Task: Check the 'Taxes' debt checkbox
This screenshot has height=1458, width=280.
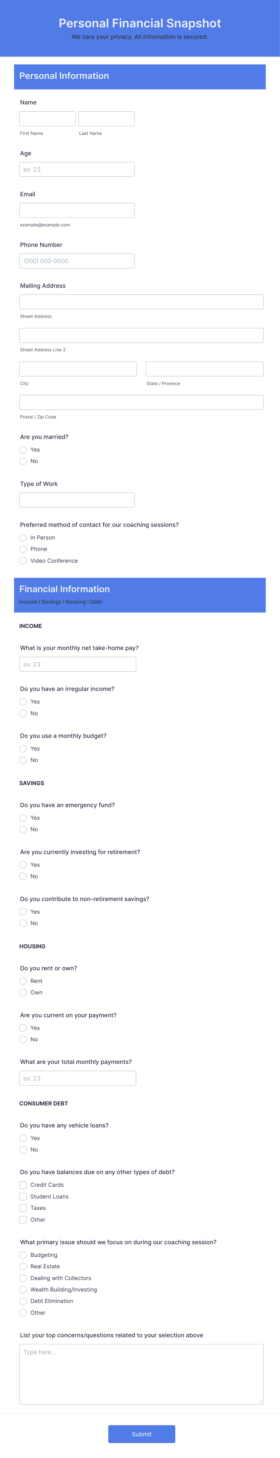Action: 23,1208
